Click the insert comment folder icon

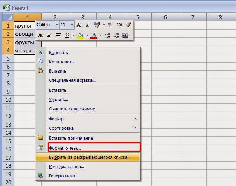pos(41,138)
